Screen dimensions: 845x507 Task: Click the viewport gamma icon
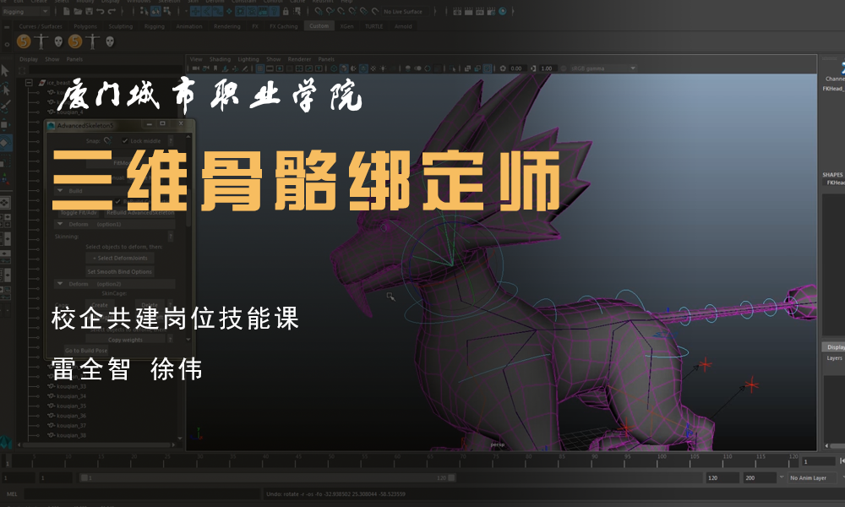[x=533, y=68]
